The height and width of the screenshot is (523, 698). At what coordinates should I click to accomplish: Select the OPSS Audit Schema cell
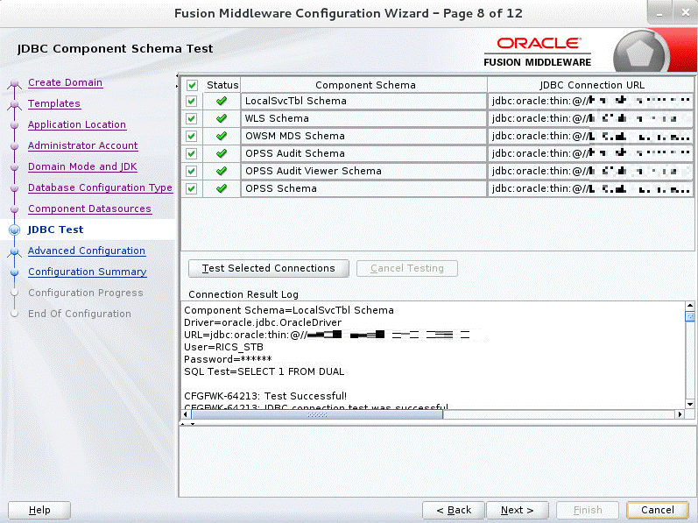pos(363,153)
